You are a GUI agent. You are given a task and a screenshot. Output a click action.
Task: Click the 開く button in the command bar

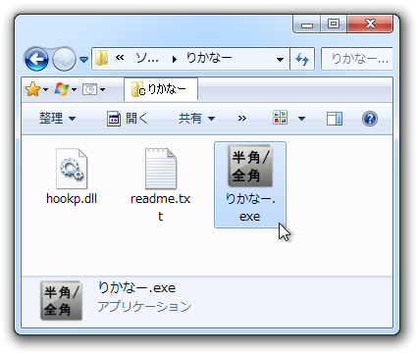[x=128, y=119]
